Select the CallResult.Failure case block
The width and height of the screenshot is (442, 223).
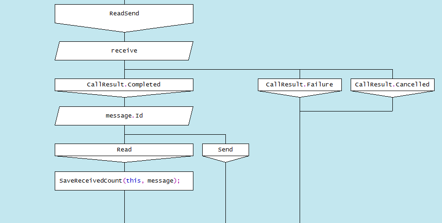click(x=300, y=85)
